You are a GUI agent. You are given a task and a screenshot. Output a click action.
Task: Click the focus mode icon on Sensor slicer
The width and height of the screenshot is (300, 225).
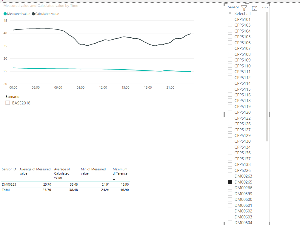click(255, 8)
